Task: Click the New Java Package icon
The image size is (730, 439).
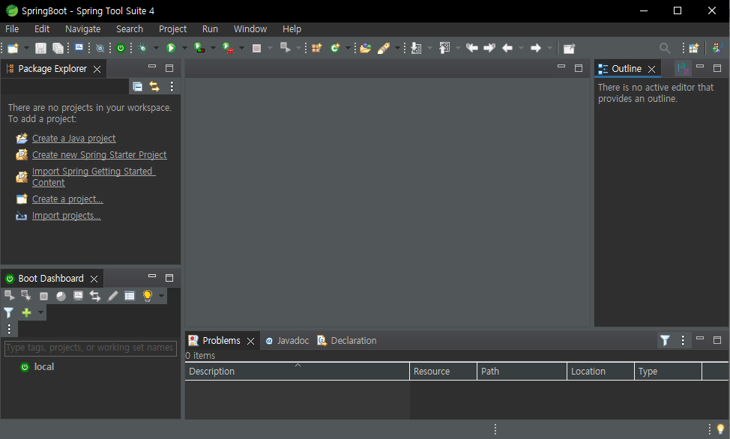Action: click(x=316, y=48)
